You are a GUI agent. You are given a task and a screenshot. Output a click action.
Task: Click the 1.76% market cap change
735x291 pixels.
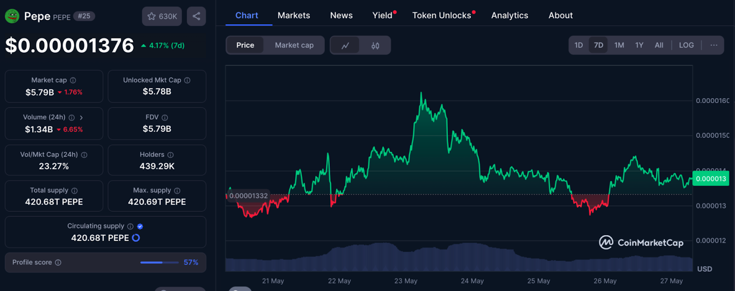click(x=70, y=93)
